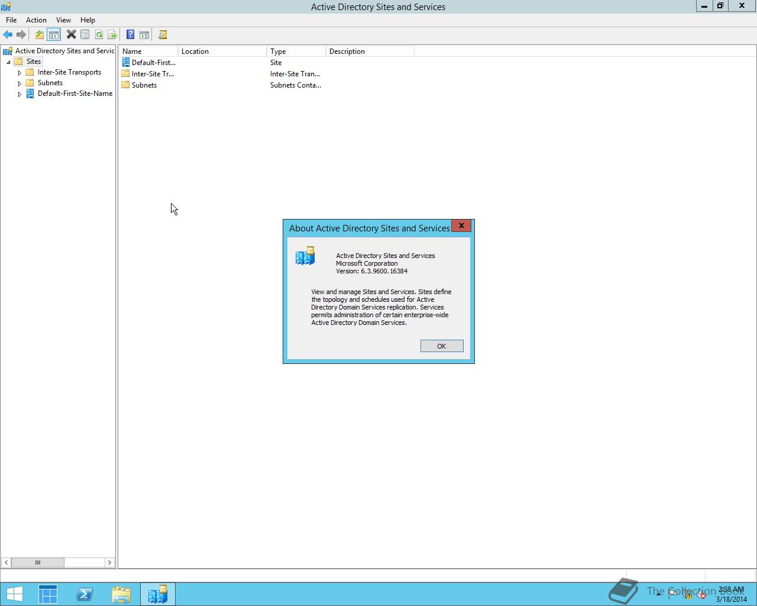Open Server Manager from the taskbar
The width and height of the screenshot is (757, 606).
coord(48,594)
